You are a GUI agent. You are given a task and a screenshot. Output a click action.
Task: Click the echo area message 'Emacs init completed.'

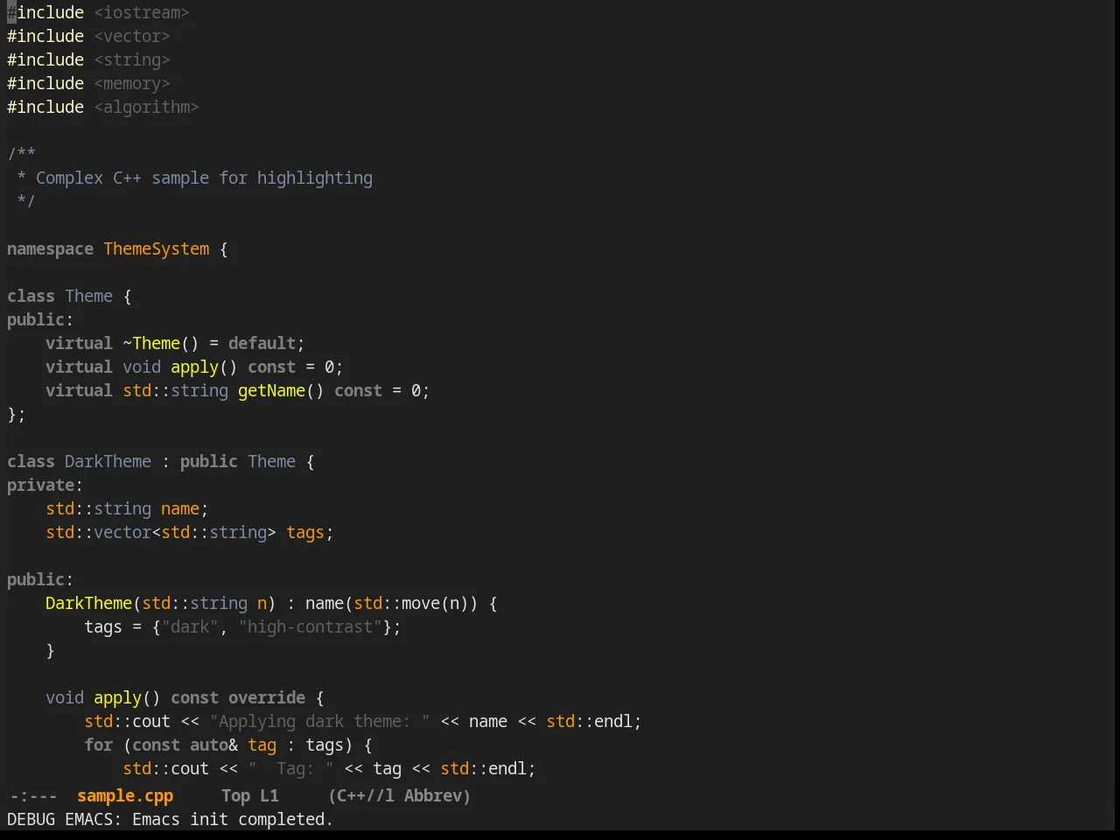(x=233, y=819)
